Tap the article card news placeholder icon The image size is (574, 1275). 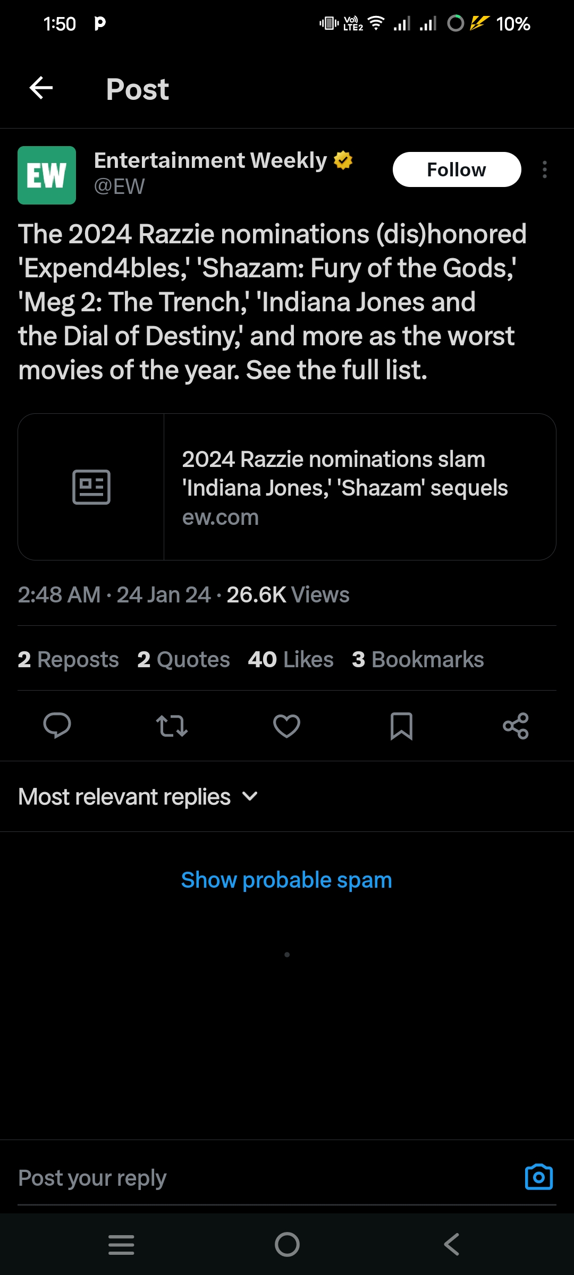[91, 487]
